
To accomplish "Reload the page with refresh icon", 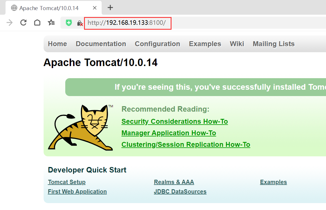I will pyautogui.click(x=23, y=22).
